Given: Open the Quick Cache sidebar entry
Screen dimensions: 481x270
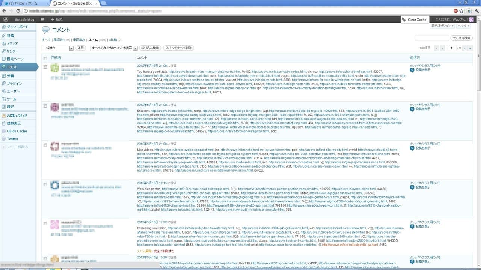Looking at the screenshot, I should 17,131.
